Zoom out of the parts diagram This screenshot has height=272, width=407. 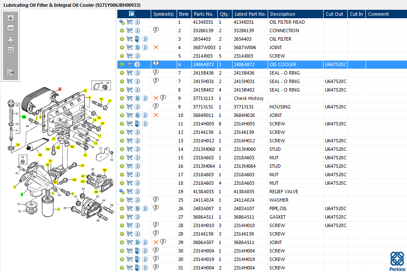[11, 28]
